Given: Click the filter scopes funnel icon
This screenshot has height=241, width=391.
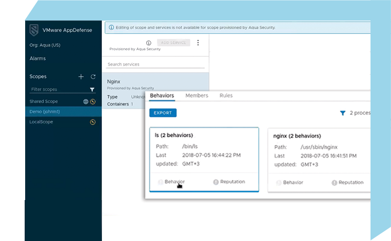Looking at the screenshot, I should [92, 89].
